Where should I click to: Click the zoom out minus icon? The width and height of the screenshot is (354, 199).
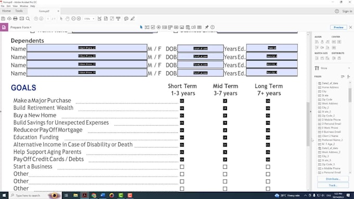[x=73, y=19]
